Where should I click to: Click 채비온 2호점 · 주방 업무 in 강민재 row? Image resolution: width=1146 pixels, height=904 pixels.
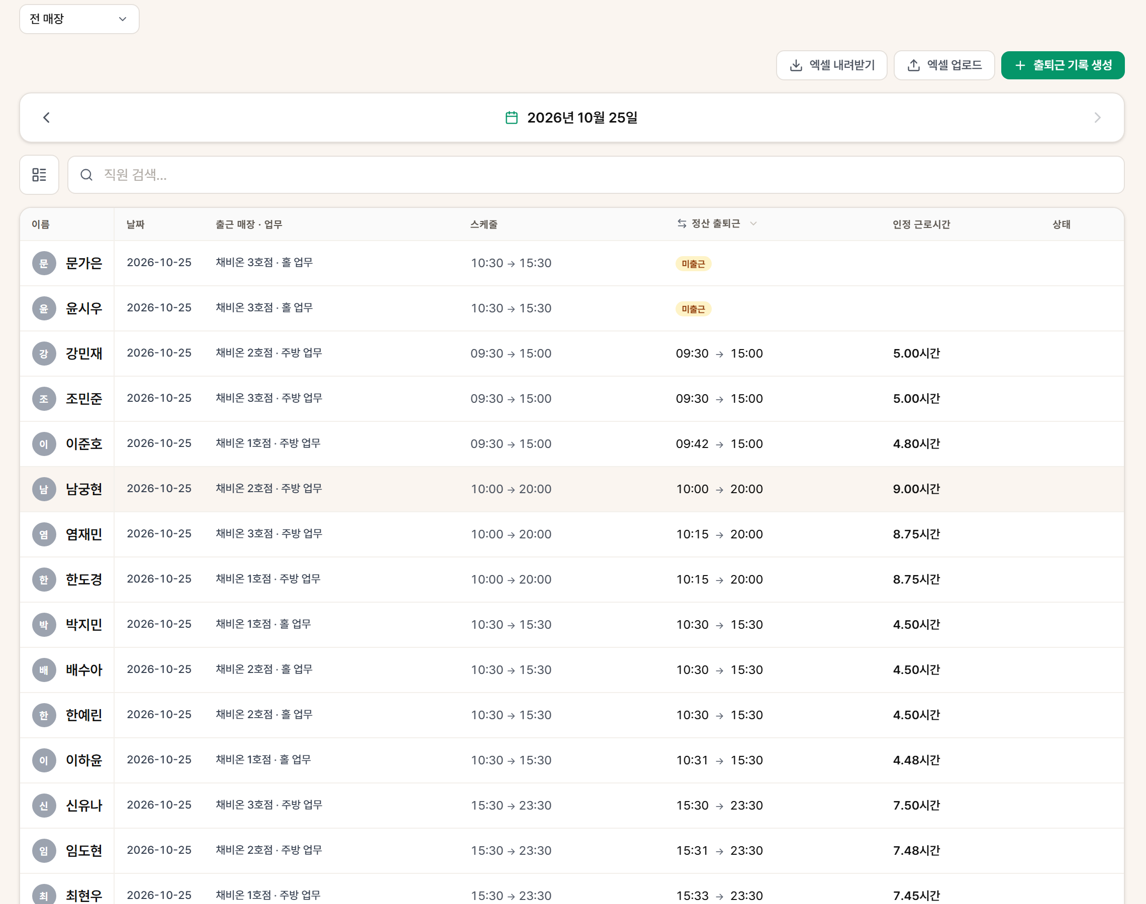(x=268, y=353)
